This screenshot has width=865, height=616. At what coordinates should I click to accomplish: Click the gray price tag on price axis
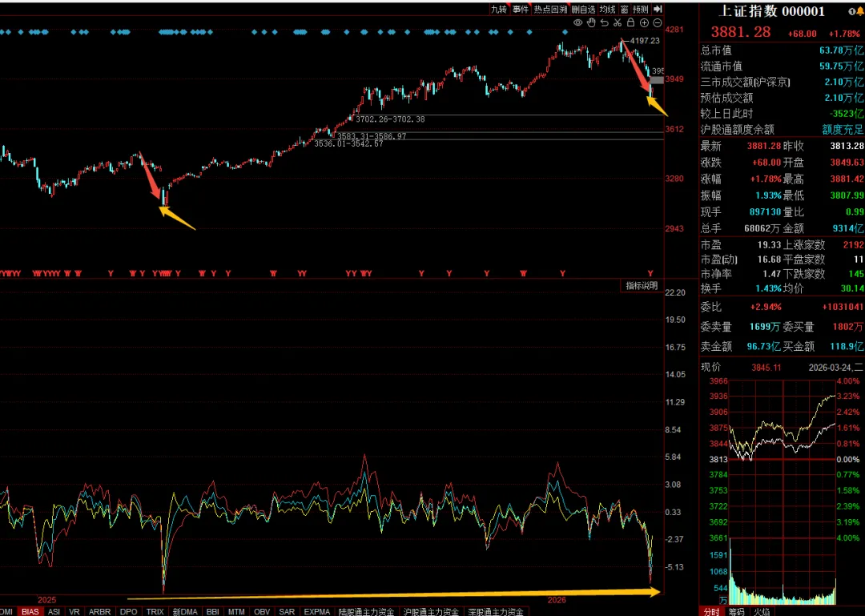657,80
